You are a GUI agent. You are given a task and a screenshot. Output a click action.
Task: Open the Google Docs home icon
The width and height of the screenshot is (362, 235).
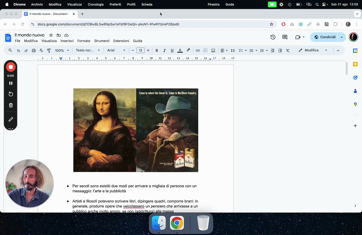click(x=8, y=38)
